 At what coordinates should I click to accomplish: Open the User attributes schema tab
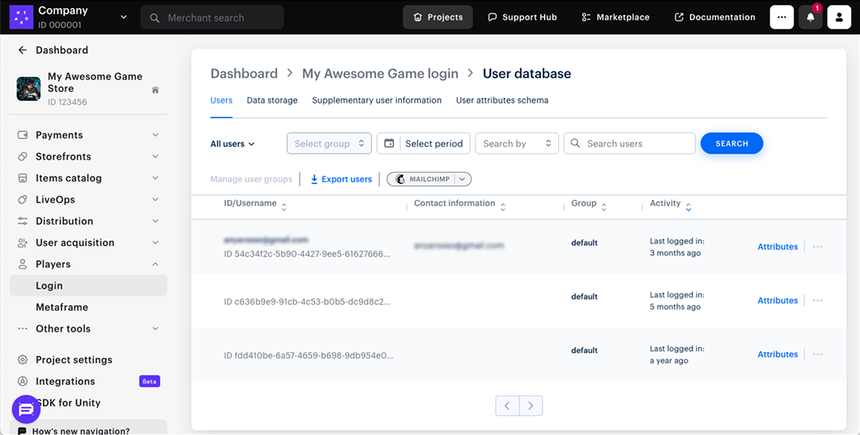point(502,100)
